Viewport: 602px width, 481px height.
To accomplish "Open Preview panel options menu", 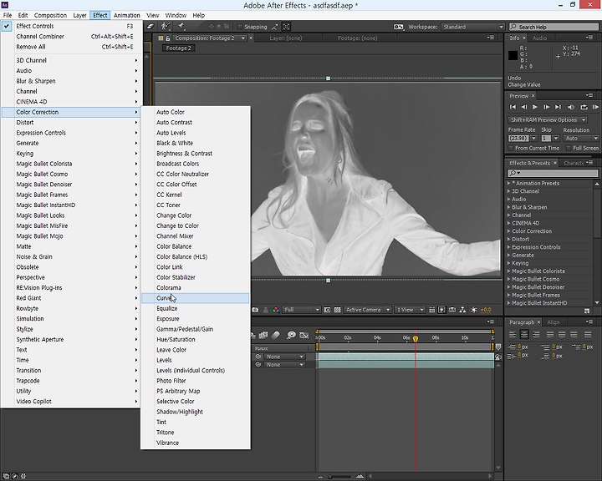I will pyautogui.click(x=589, y=95).
